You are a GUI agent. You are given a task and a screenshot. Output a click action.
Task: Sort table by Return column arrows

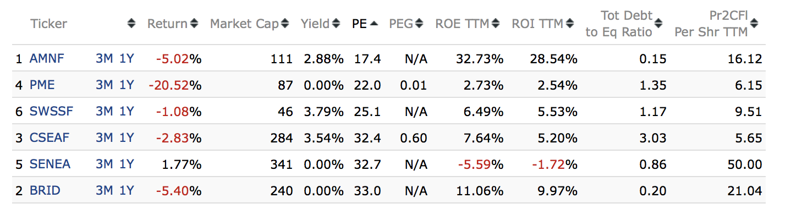pos(194,24)
